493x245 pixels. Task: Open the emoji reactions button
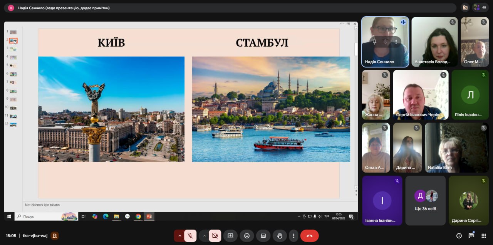pos(247,236)
